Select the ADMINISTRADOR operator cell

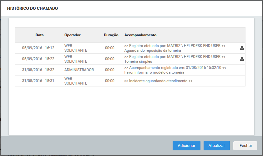click(x=79, y=70)
